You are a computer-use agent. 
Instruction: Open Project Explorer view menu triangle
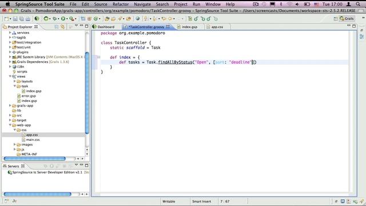tap(76, 25)
